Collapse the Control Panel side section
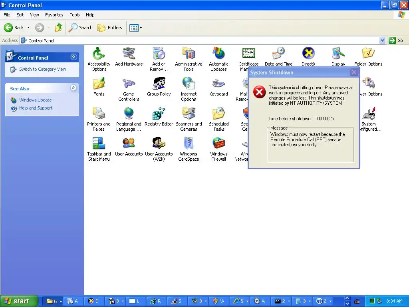 [73, 57]
